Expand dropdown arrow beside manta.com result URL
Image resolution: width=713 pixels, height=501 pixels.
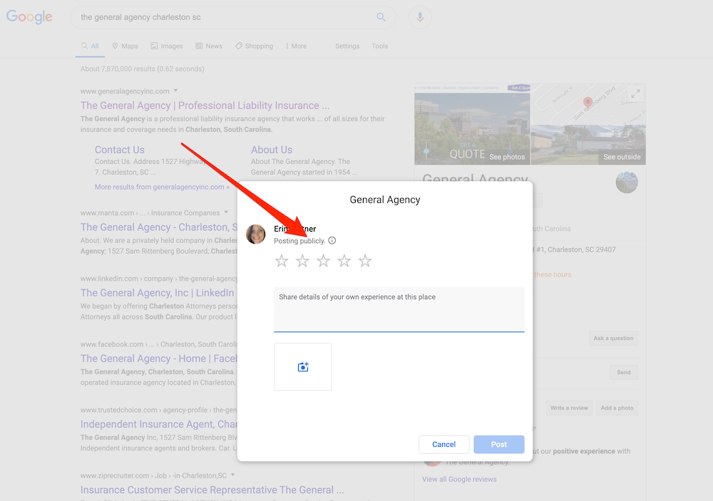pyautogui.click(x=226, y=212)
